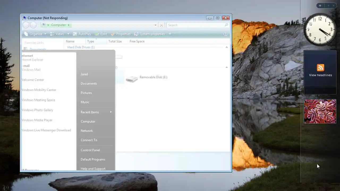Sort by the Free Space column header

[137, 41]
